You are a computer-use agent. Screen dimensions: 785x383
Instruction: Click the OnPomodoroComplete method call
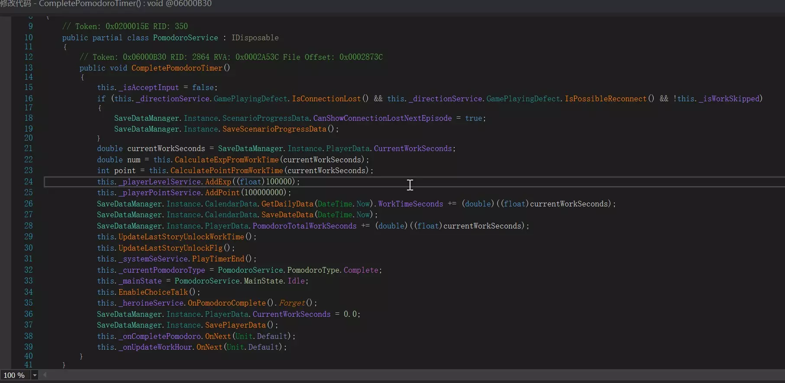(x=226, y=303)
